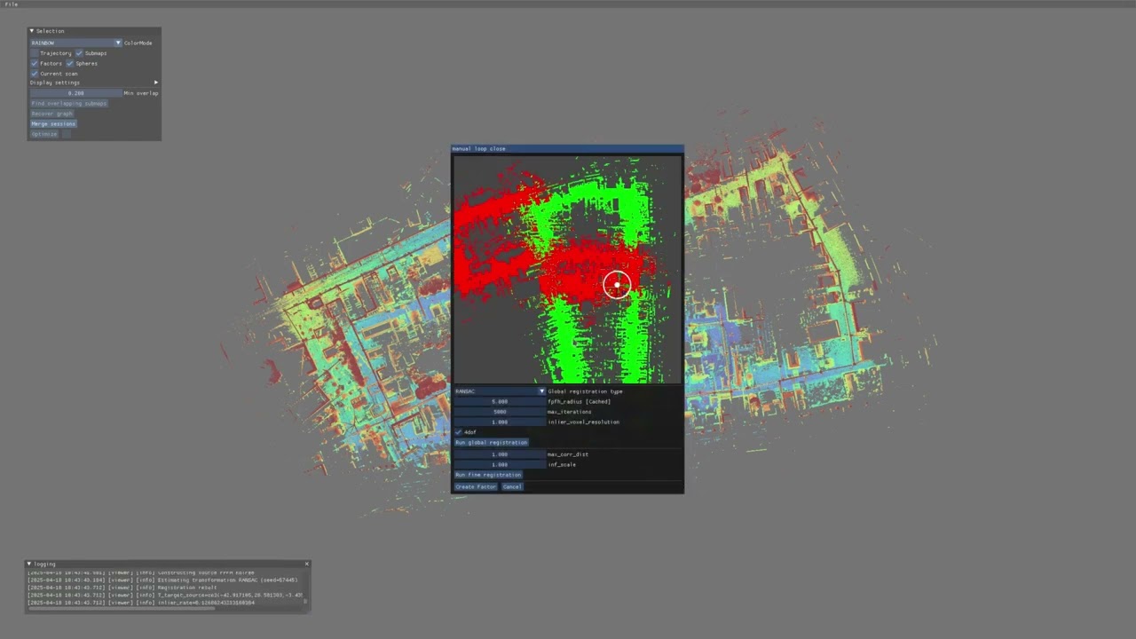Close the logging panel
Screen dimensions: 1136x639
(307, 564)
